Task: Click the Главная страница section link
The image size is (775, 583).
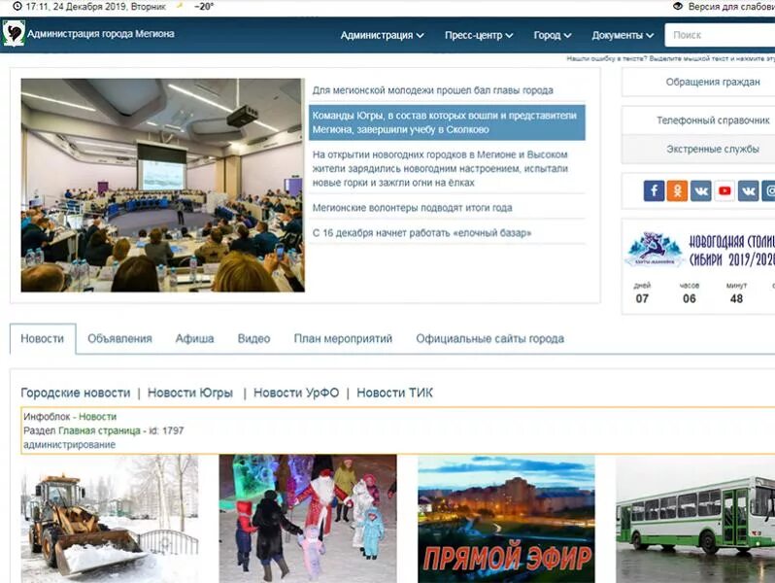Action: click(99, 430)
